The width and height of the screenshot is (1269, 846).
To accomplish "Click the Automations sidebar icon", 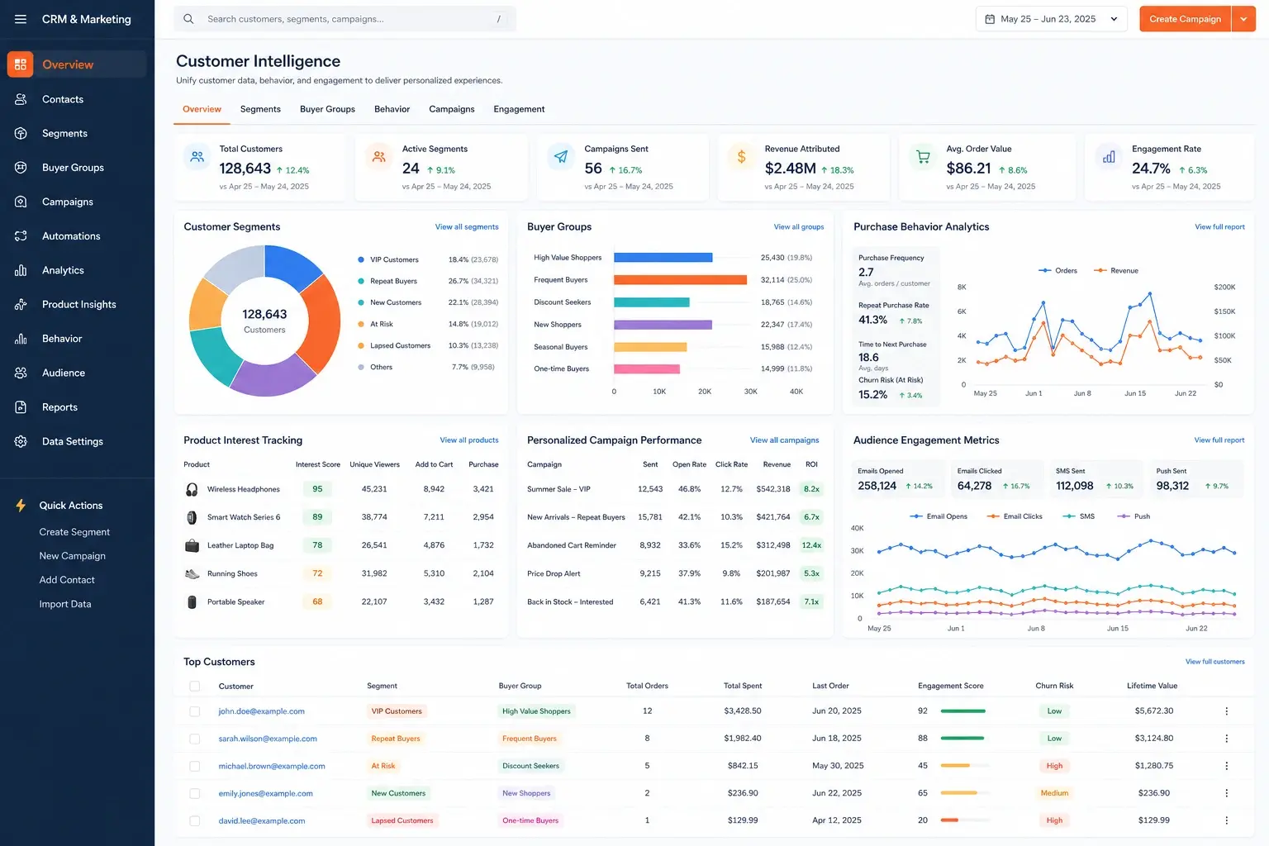I will coord(21,236).
